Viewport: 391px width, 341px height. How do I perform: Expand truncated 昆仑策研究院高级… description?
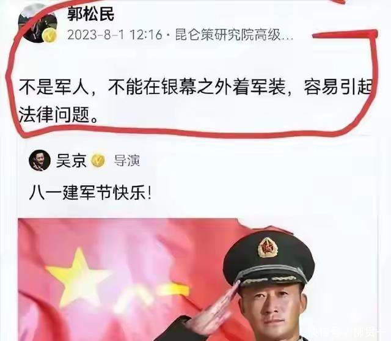pyautogui.click(x=234, y=35)
